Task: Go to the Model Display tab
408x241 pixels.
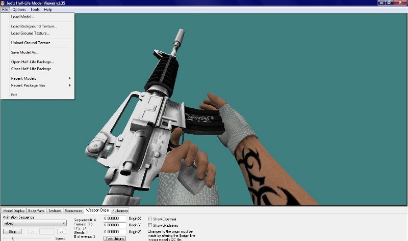Action: [x=14, y=210]
